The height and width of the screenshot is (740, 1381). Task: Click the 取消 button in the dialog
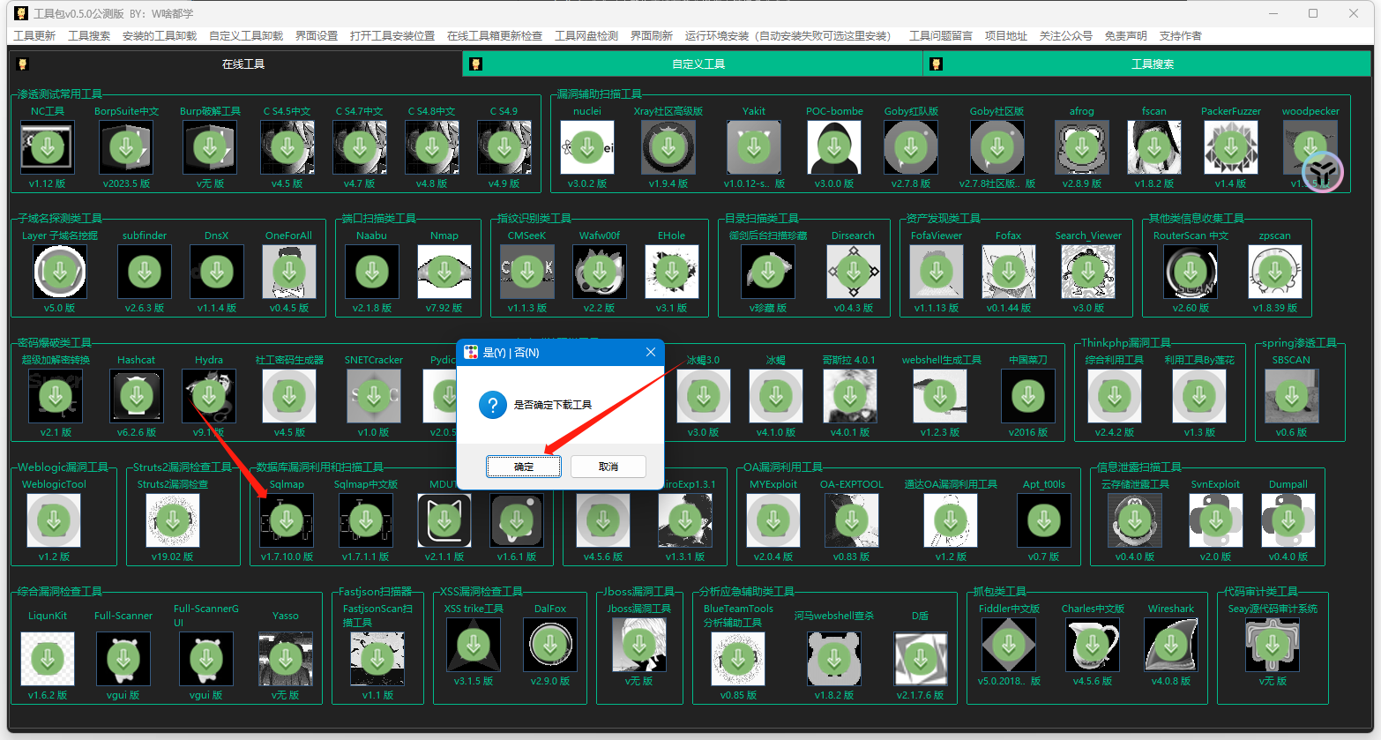coord(608,467)
